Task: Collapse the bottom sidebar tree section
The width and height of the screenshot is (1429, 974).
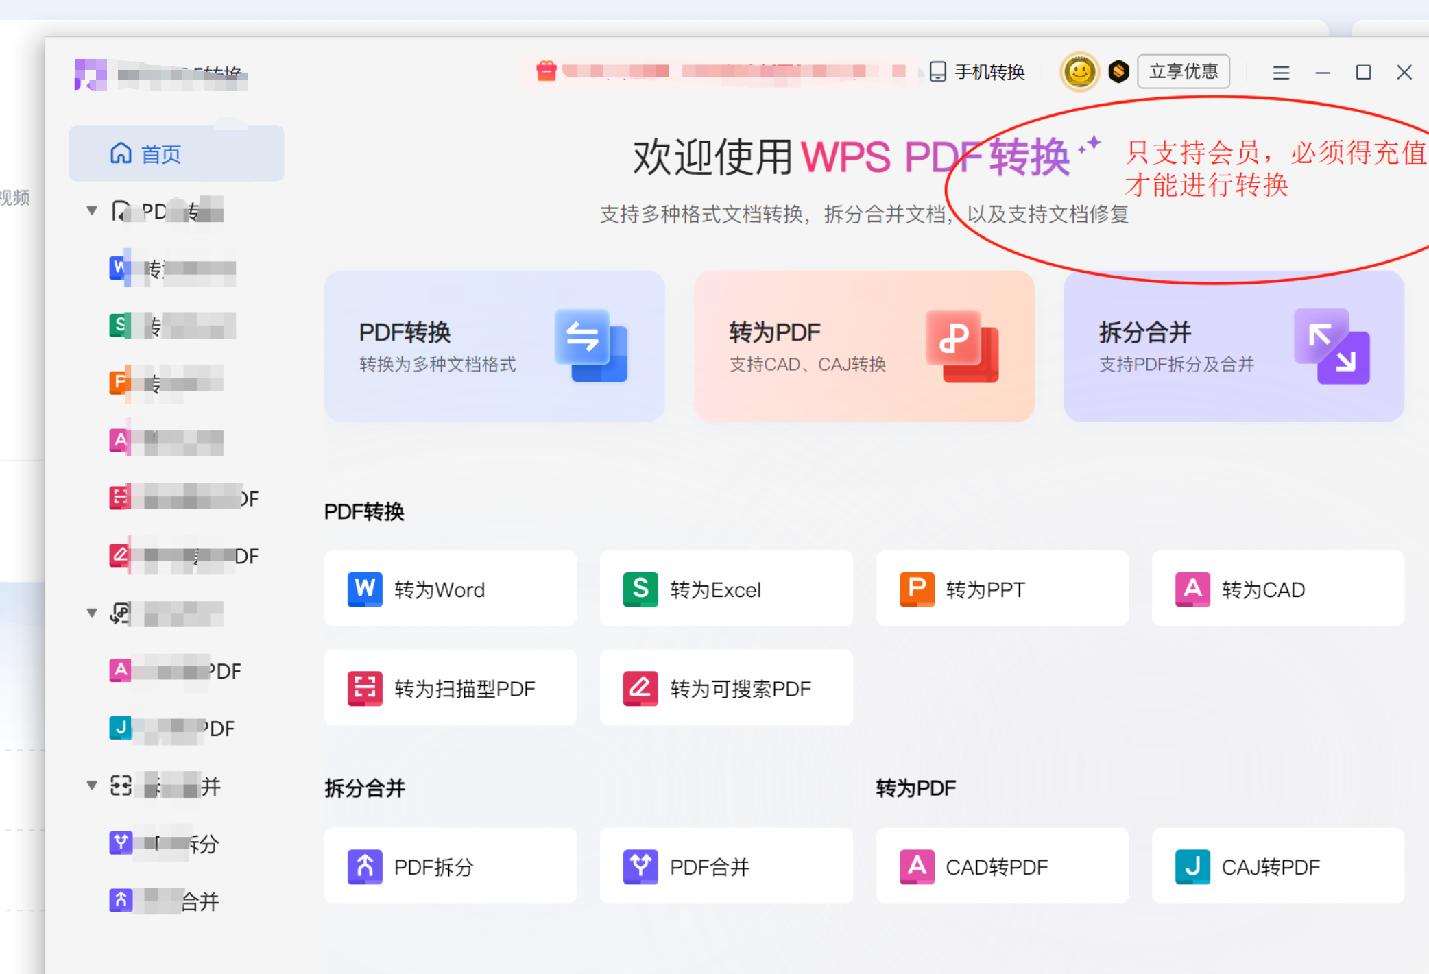Action: [92, 786]
